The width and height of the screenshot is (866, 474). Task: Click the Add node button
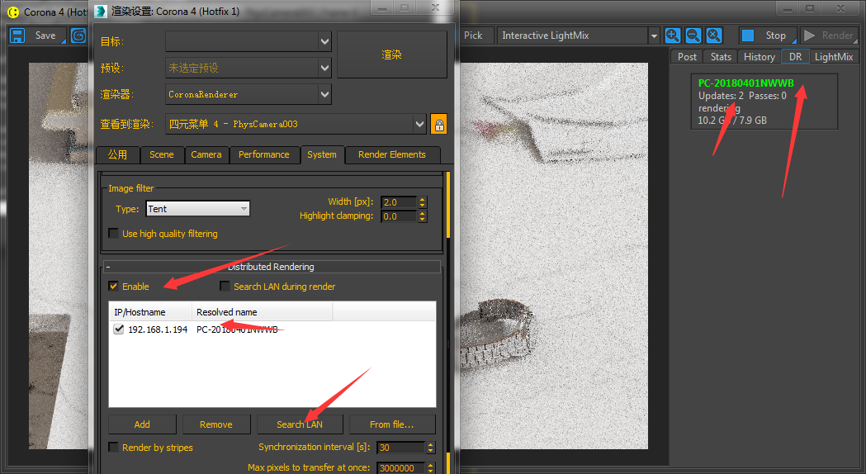(x=142, y=424)
